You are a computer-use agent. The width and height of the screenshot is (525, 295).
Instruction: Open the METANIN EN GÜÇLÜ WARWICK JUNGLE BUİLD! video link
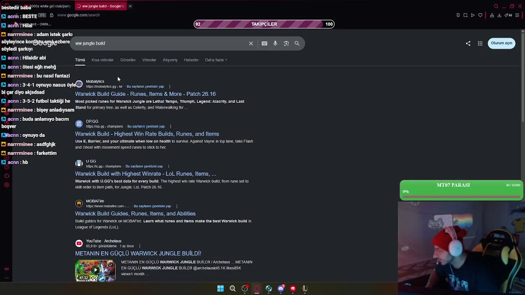pos(138,254)
